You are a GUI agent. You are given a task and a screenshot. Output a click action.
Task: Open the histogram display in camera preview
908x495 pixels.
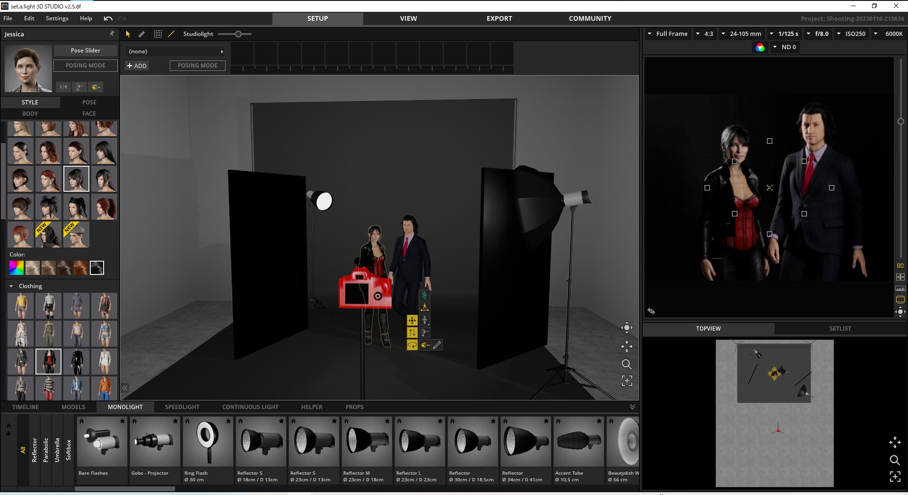click(900, 288)
